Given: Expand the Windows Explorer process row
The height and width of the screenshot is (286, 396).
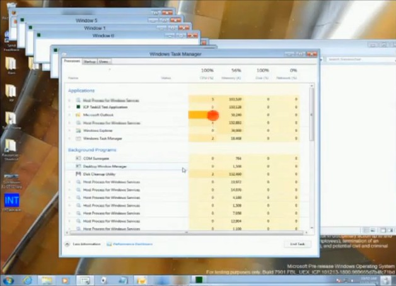Looking at the screenshot, I should tap(69, 130).
